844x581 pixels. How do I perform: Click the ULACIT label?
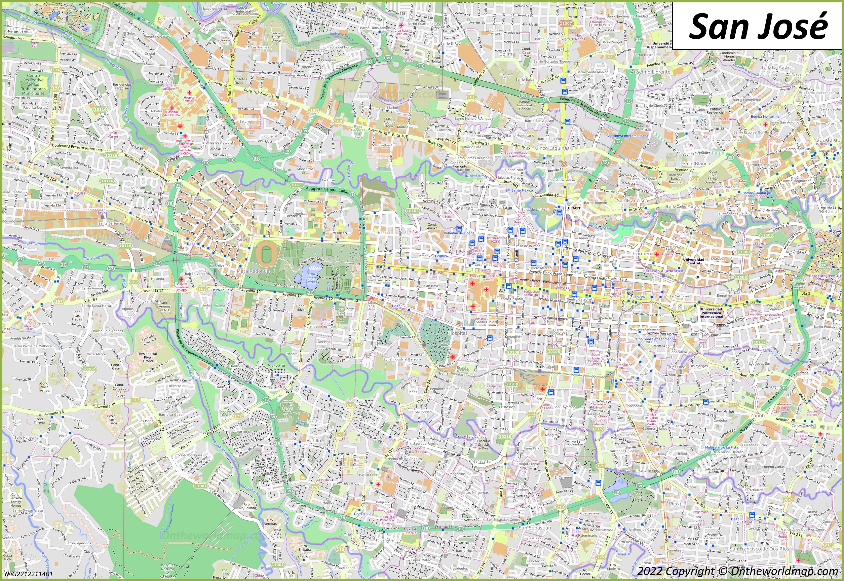click(x=574, y=208)
